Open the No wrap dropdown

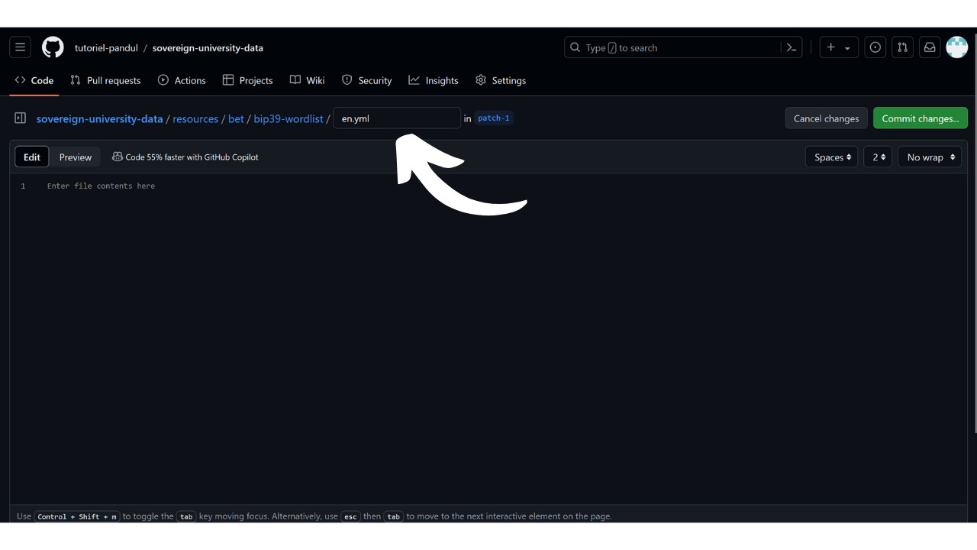pyautogui.click(x=930, y=157)
